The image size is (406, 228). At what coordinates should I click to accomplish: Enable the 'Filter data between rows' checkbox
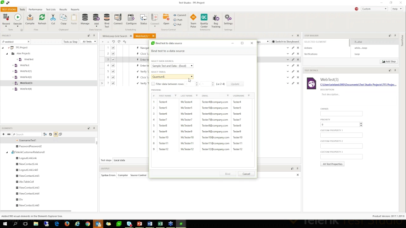153,84
